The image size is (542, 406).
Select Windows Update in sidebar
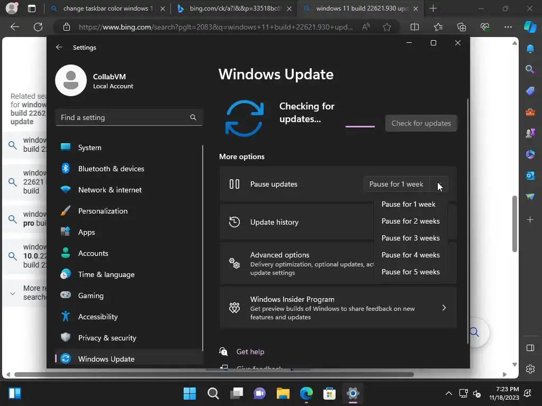128,359
